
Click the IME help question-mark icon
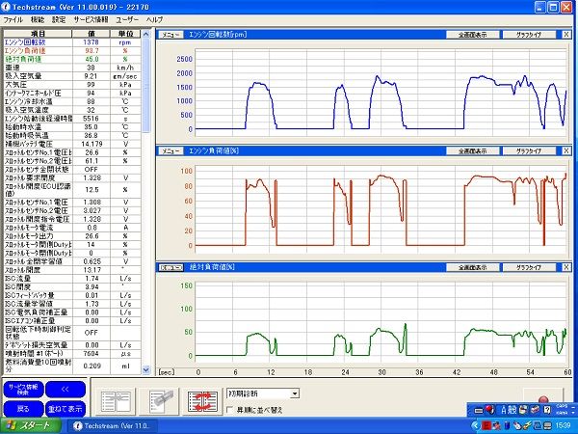coord(547,409)
